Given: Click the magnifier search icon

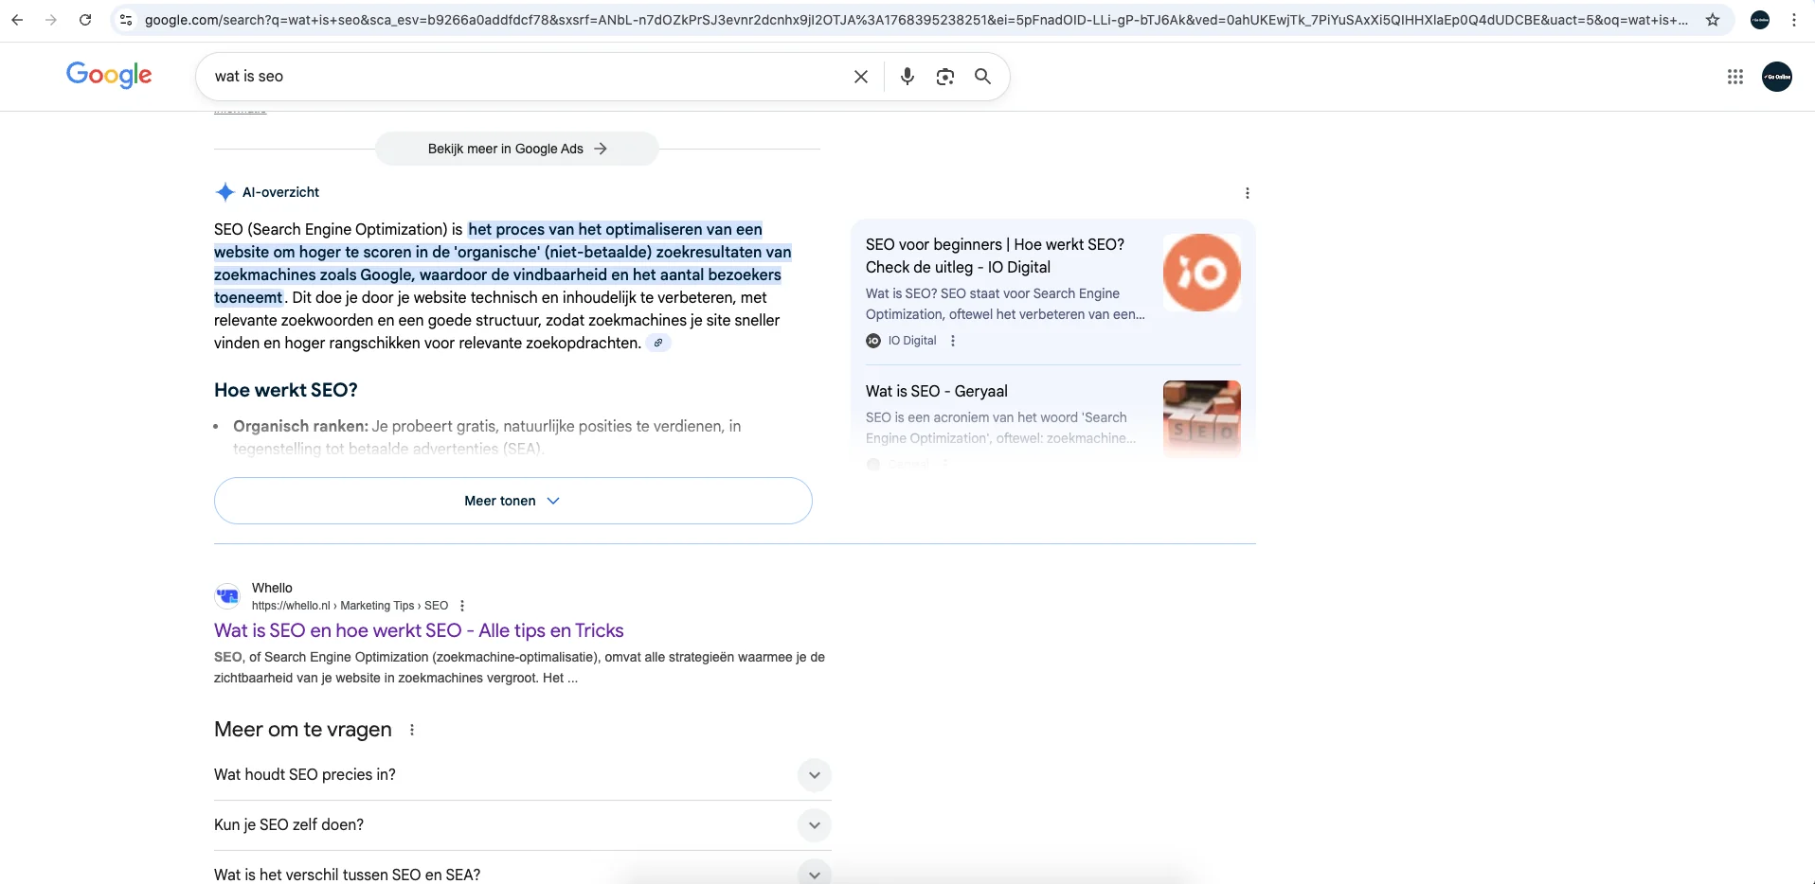Looking at the screenshot, I should pyautogui.click(x=982, y=77).
